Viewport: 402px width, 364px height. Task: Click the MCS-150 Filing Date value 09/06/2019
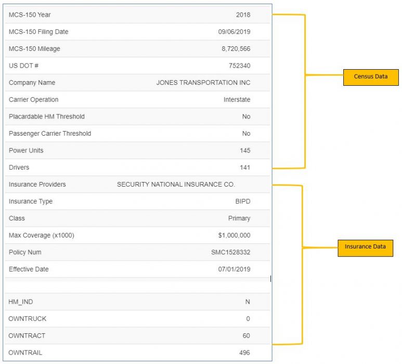pyautogui.click(x=234, y=32)
